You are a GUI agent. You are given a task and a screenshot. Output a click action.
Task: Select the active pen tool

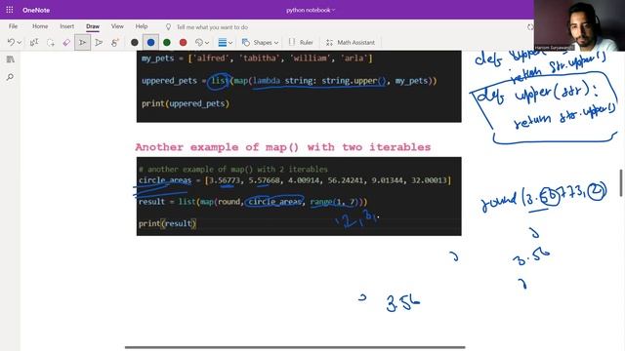(82, 42)
